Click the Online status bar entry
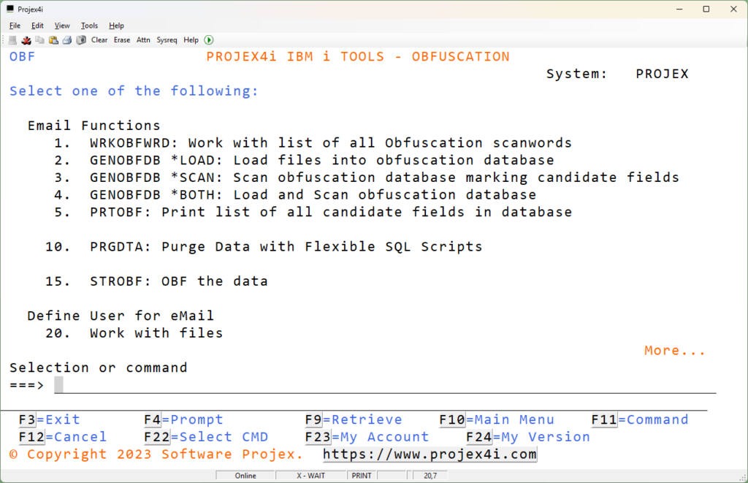Screen dimensions: 748x483 point(245,476)
